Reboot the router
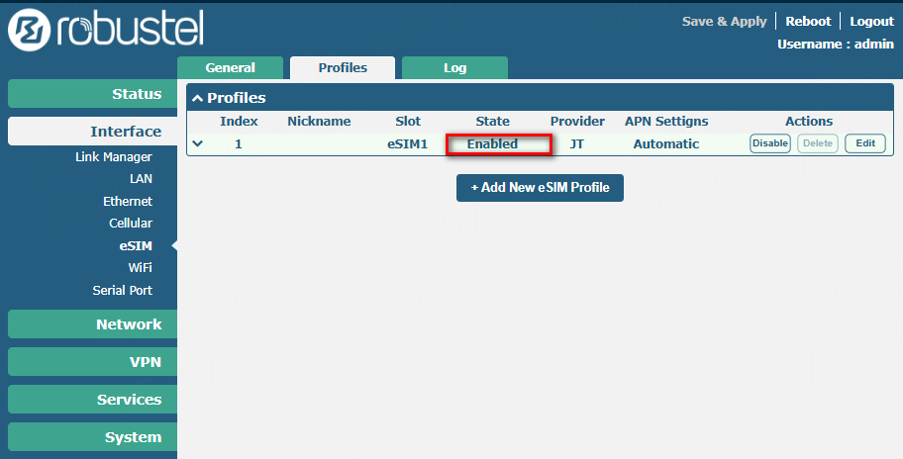The width and height of the screenshot is (903, 459). [808, 21]
